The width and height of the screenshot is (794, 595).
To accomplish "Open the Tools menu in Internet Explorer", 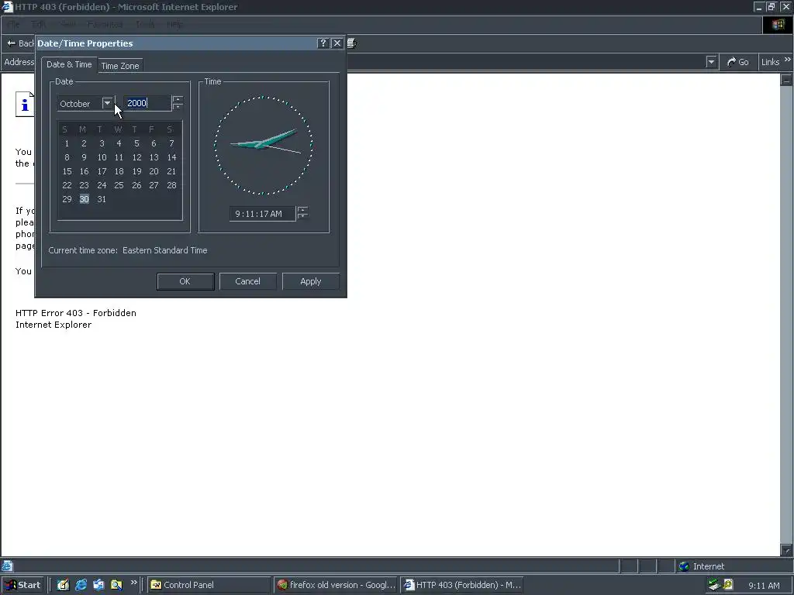I will pyautogui.click(x=145, y=24).
